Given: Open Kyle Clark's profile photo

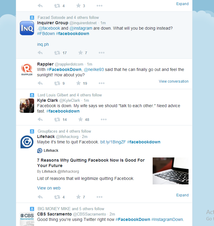Looking at the screenshot, I should tap(27, 106).
